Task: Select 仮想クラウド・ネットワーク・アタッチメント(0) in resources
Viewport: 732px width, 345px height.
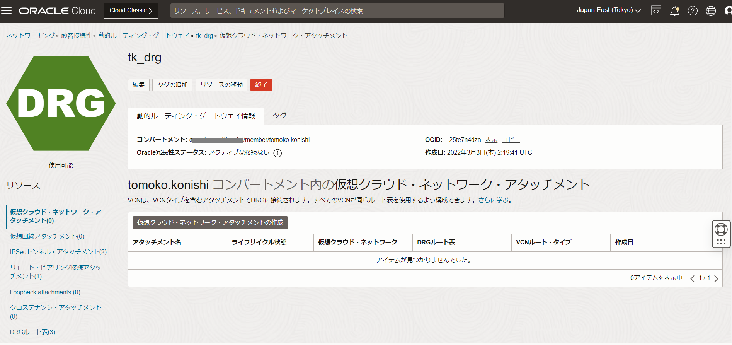Action: (56, 216)
